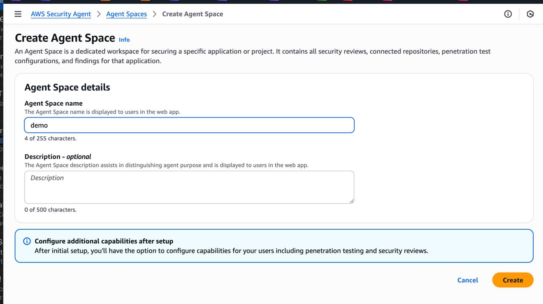Open the info help panel icon in the top bar

[x=508, y=14]
